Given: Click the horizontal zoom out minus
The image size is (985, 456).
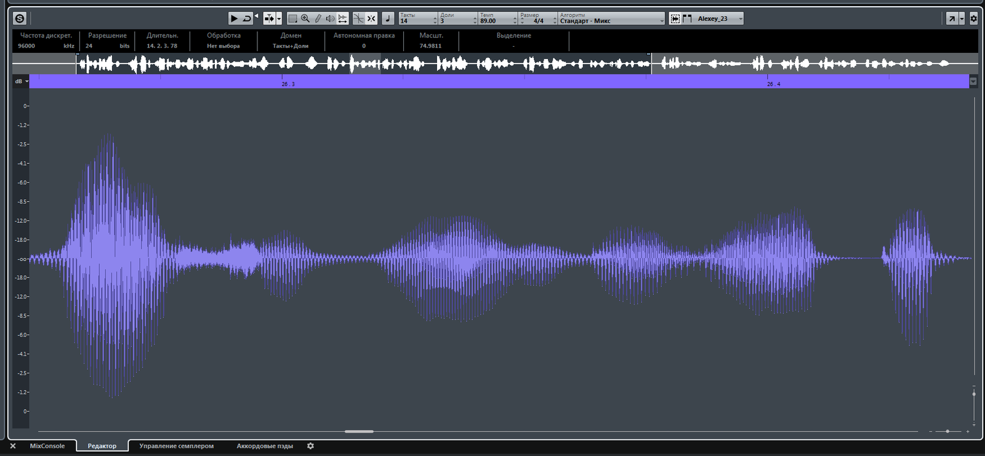Looking at the screenshot, I should [x=930, y=431].
